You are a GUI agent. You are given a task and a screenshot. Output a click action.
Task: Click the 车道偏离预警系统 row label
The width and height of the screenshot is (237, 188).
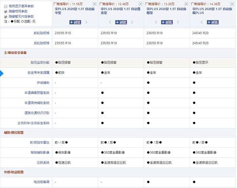(37, 93)
